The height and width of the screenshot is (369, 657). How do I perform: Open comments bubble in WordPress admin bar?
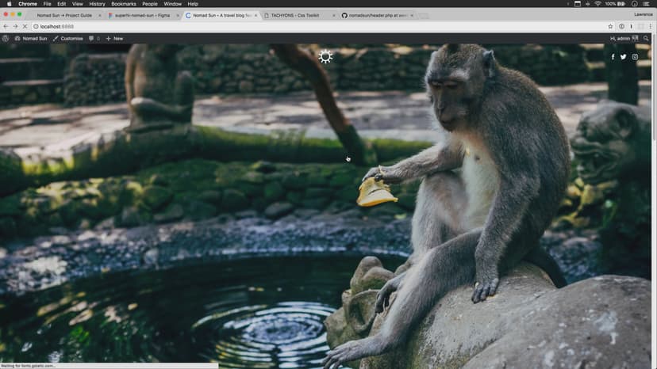(93, 38)
